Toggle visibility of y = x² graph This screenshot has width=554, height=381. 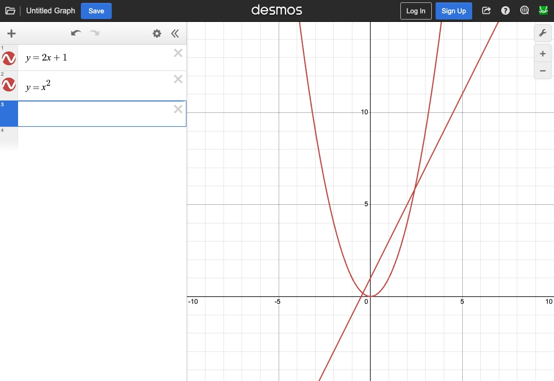(9, 85)
